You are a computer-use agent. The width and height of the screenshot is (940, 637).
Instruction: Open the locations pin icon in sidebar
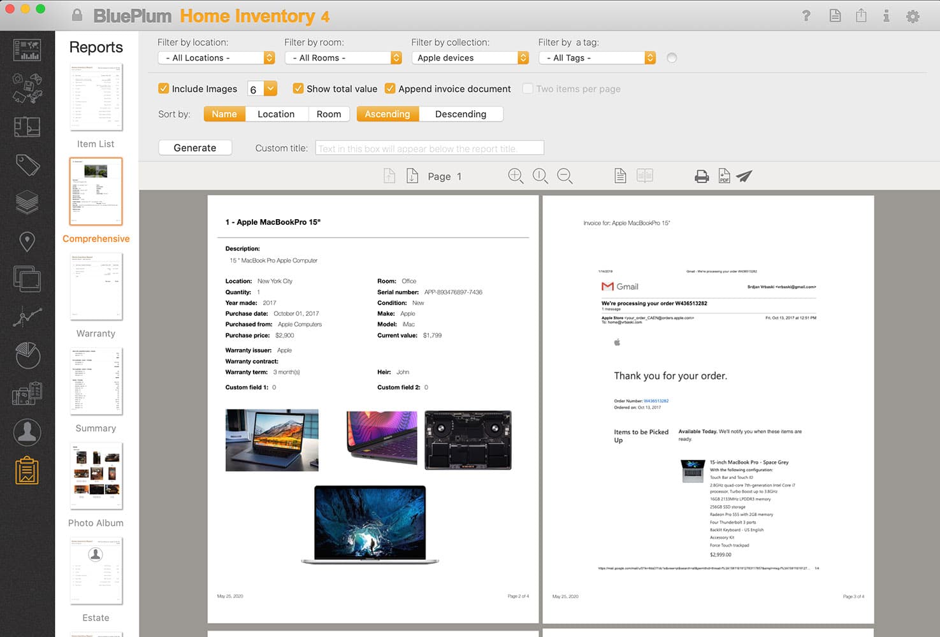(x=27, y=241)
